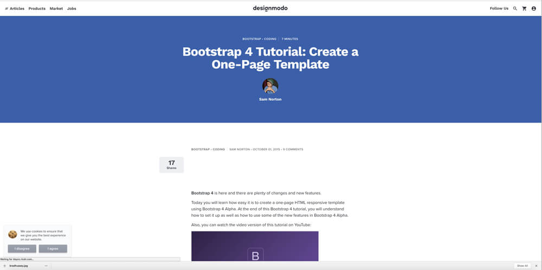
Task: Click the bold Bootstrap 4 text
Action: 202,193
